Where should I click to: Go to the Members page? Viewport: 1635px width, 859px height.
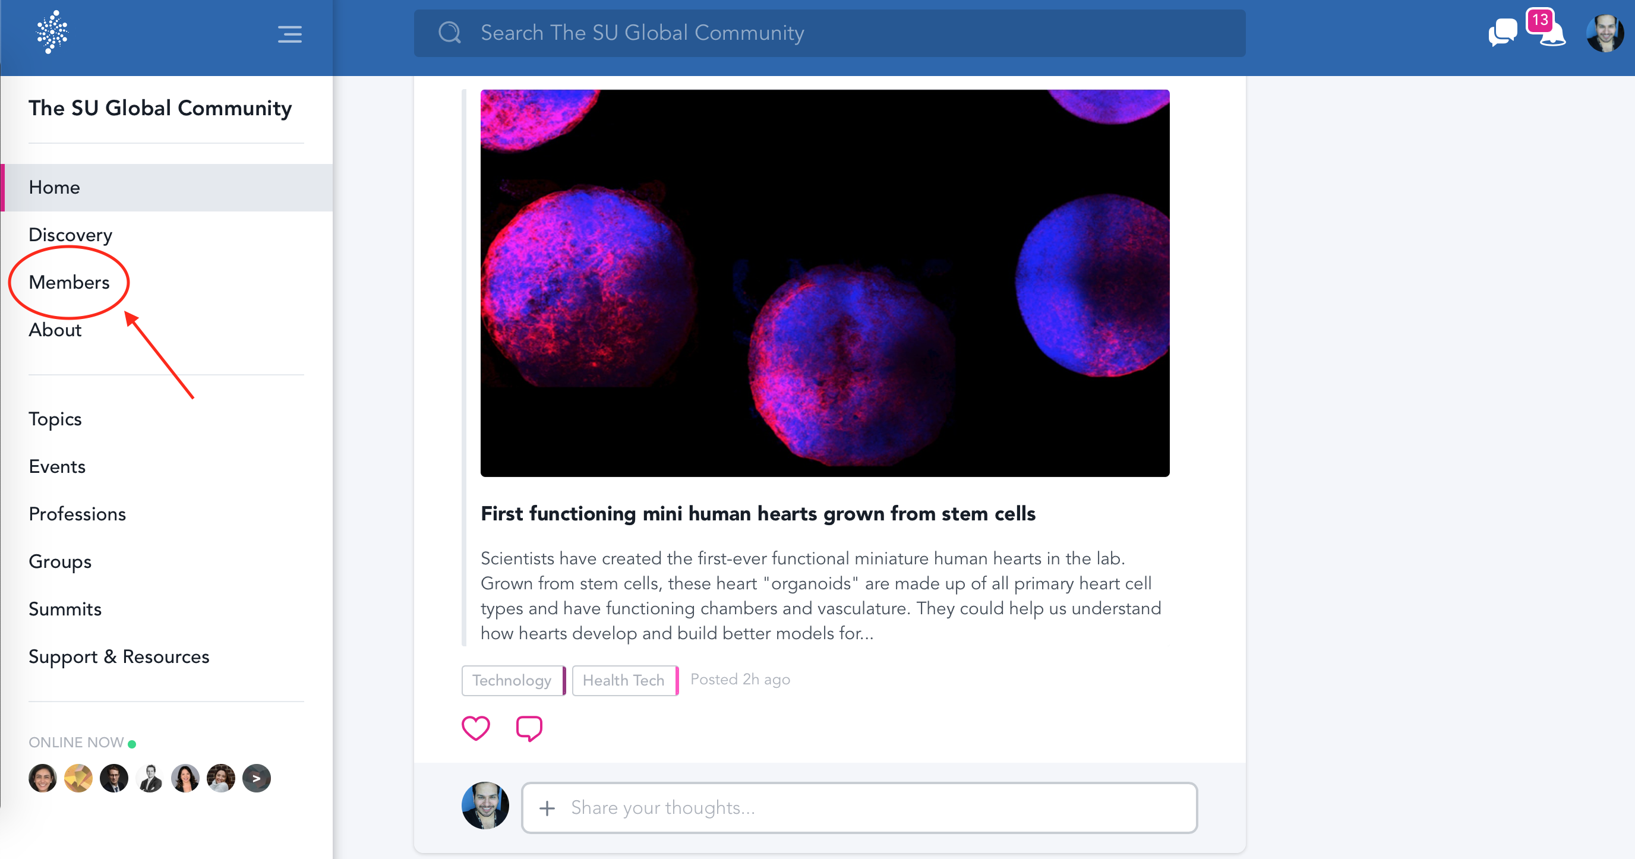69,282
